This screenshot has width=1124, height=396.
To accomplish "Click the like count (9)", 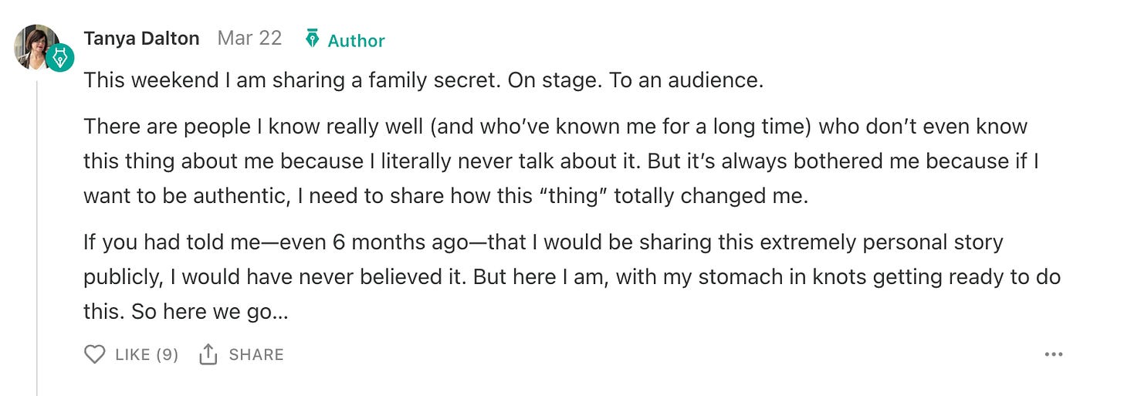I will [x=167, y=354].
